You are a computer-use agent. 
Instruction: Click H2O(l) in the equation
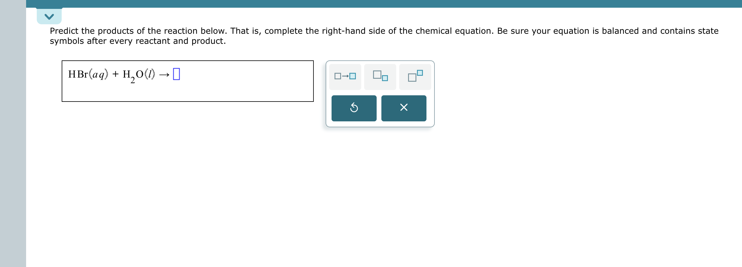[x=139, y=75]
